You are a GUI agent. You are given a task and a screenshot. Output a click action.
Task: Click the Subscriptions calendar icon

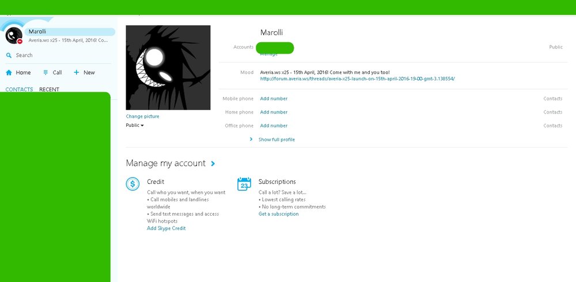(x=244, y=184)
